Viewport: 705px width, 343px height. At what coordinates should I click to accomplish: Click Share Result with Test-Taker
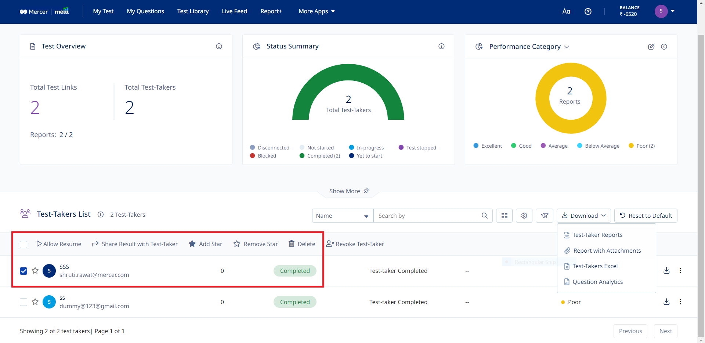pyautogui.click(x=134, y=244)
